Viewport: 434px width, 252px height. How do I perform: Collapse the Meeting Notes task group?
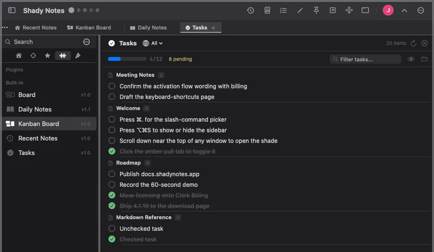pos(135,75)
